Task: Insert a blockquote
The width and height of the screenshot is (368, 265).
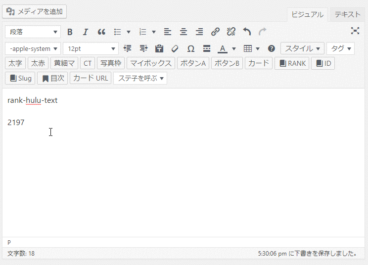Action: pos(101,32)
